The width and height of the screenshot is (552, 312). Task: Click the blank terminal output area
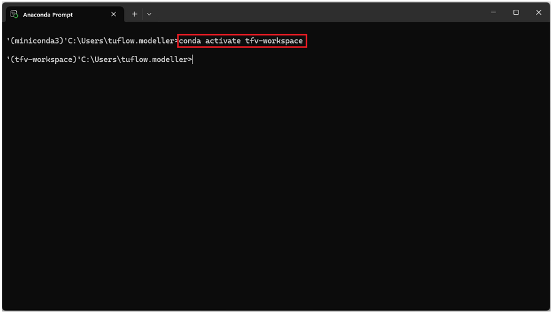tap(276, 184)
